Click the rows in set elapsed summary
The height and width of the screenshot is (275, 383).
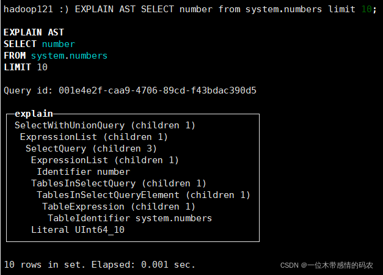click(100, 265)
